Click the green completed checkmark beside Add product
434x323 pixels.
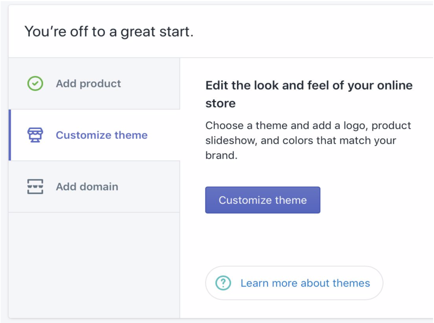click(35, 83)
